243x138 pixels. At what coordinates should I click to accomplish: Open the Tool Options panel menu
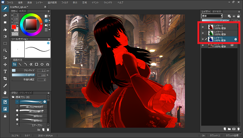(x=49, y=39)
